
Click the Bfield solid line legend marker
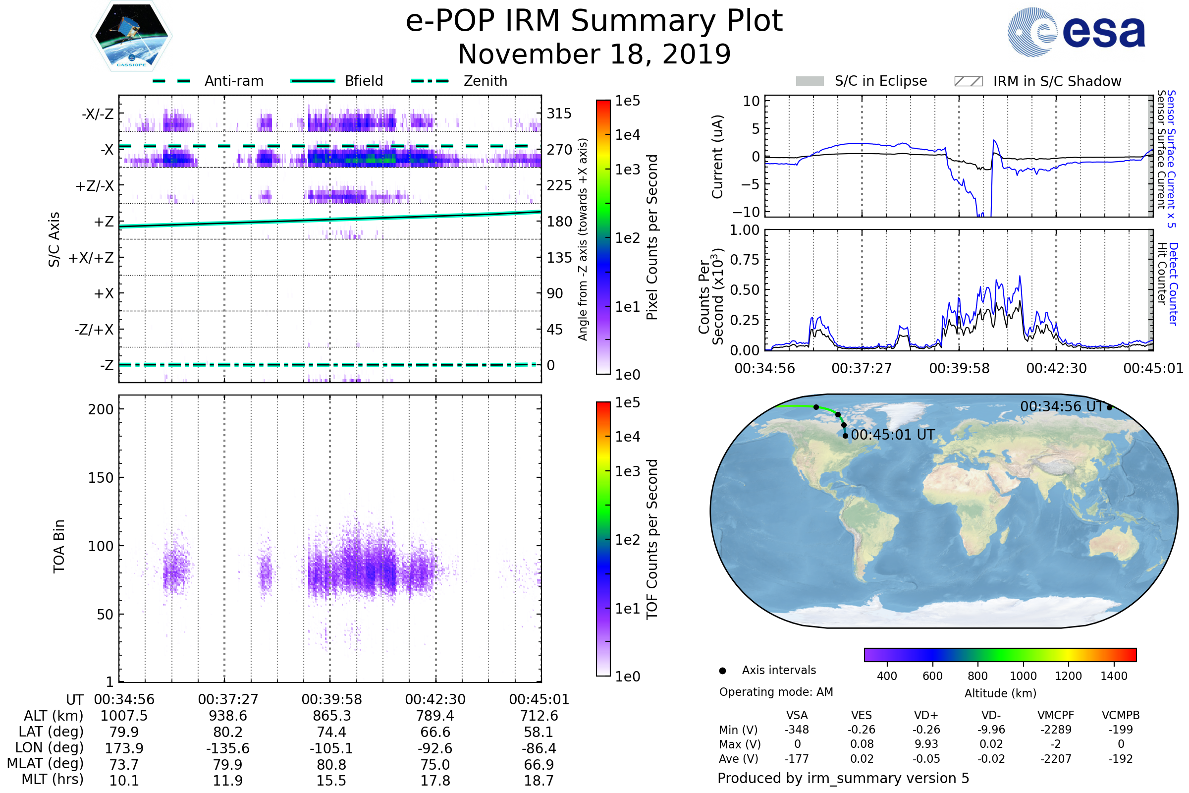[x=313, y=81]
